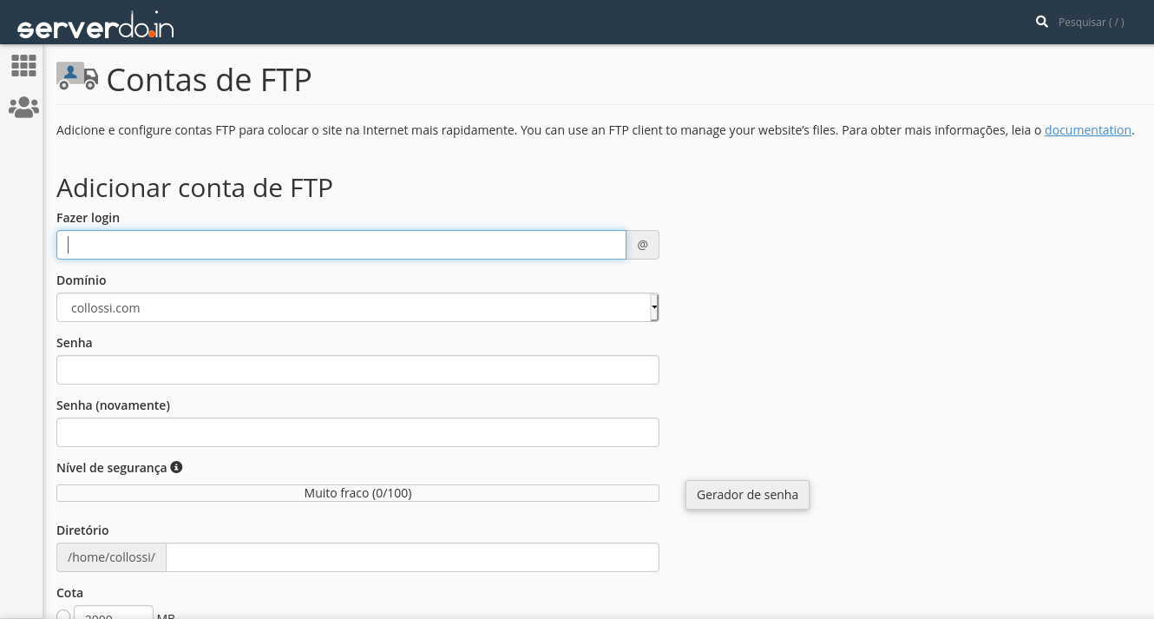Click the FTP truck icon by the title

pyautogui.click(x=77, y=76)
